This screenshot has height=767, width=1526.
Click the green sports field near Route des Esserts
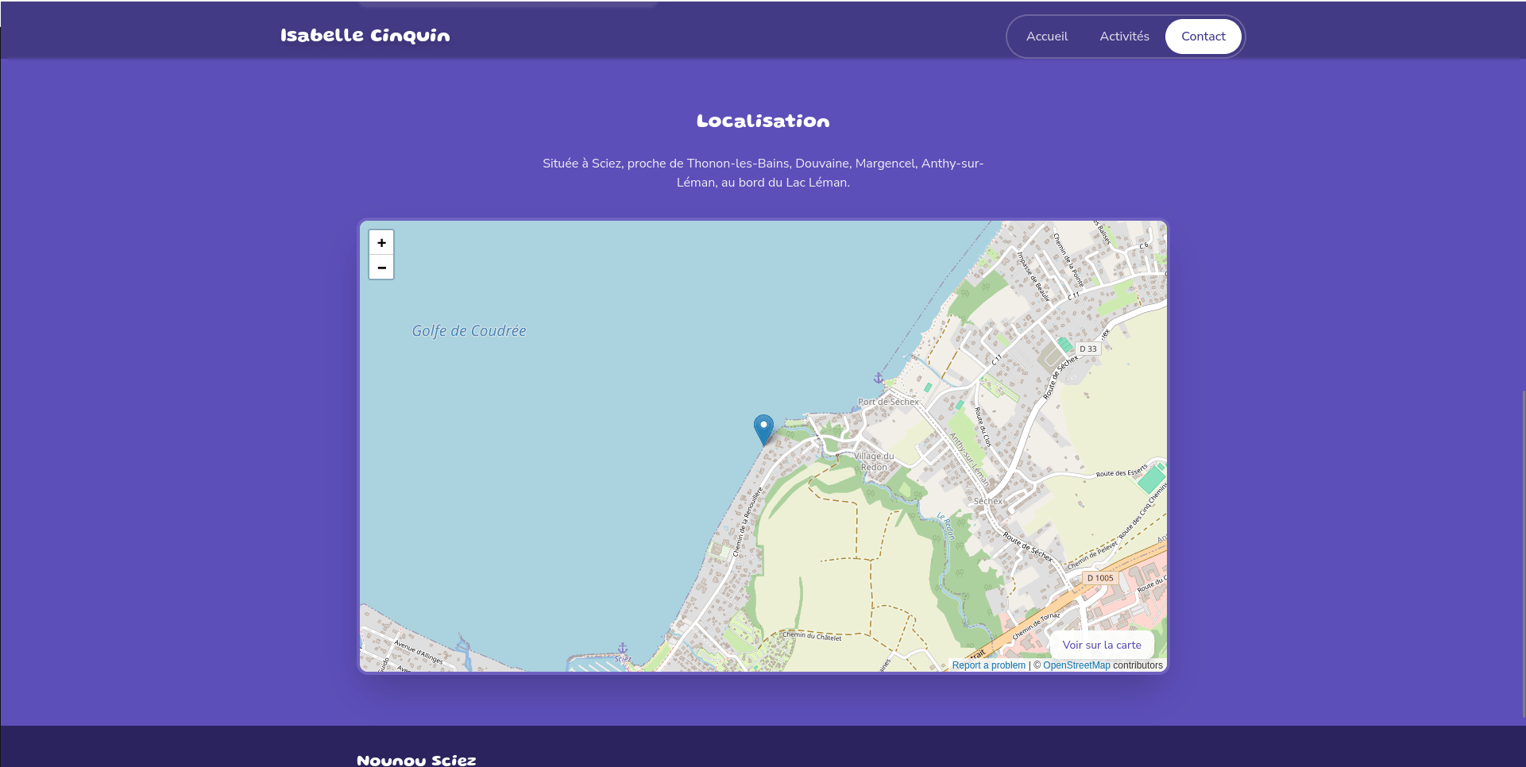(x=1150, y=480)
